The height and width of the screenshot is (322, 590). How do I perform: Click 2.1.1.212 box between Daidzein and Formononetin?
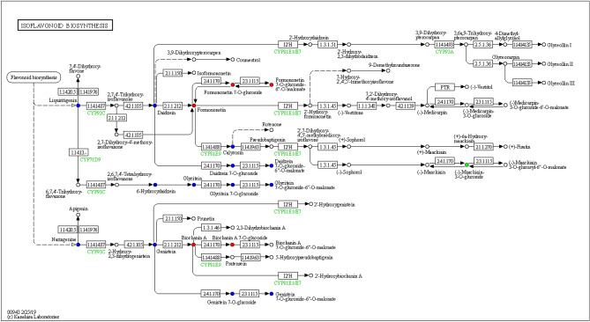[172, 106]
